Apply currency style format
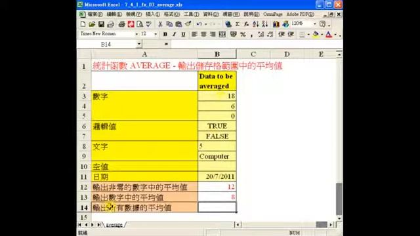 (x=234, y=34)
